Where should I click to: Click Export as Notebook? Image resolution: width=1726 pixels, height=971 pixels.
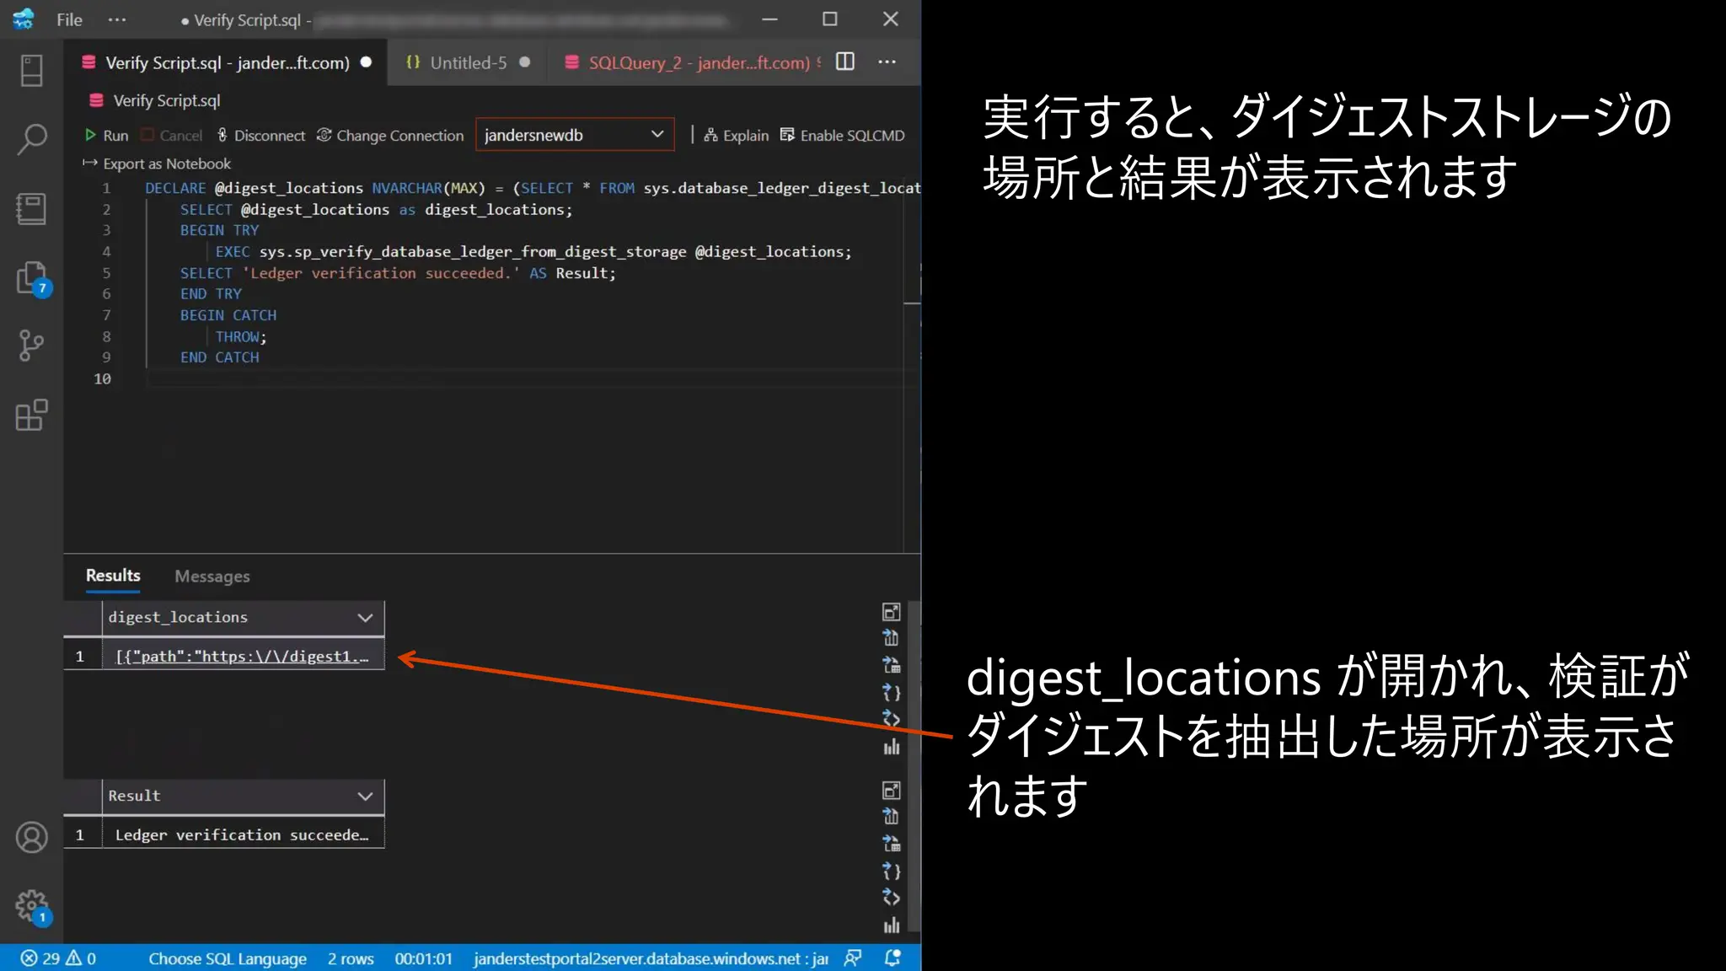pos(157,164)
